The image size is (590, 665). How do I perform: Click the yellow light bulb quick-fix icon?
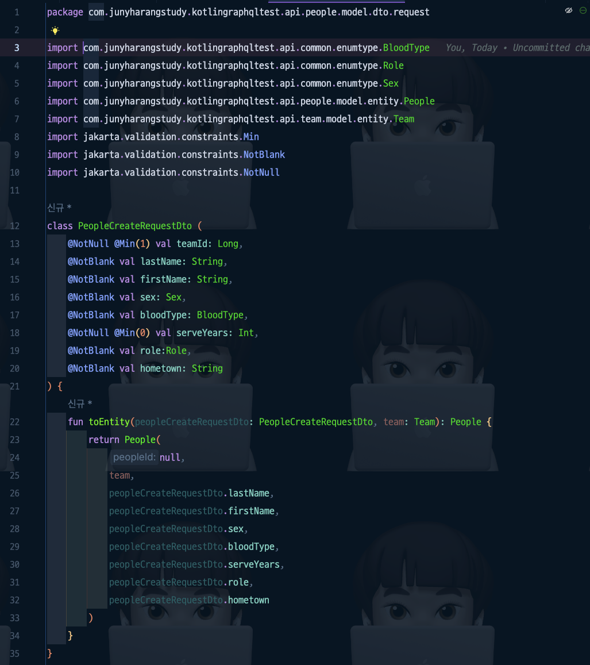pyautogui.click(x=55, y=30)
